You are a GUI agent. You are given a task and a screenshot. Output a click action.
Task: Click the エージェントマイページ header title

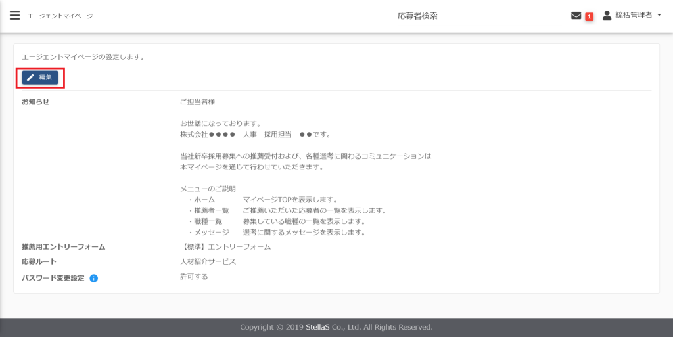[x=60, y=16]
